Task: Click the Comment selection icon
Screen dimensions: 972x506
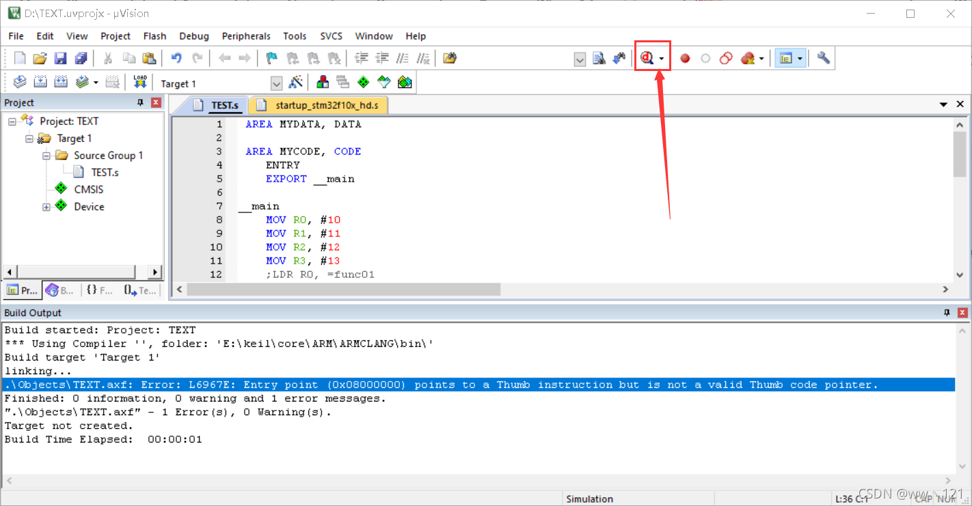Action: tap(403, 59)
